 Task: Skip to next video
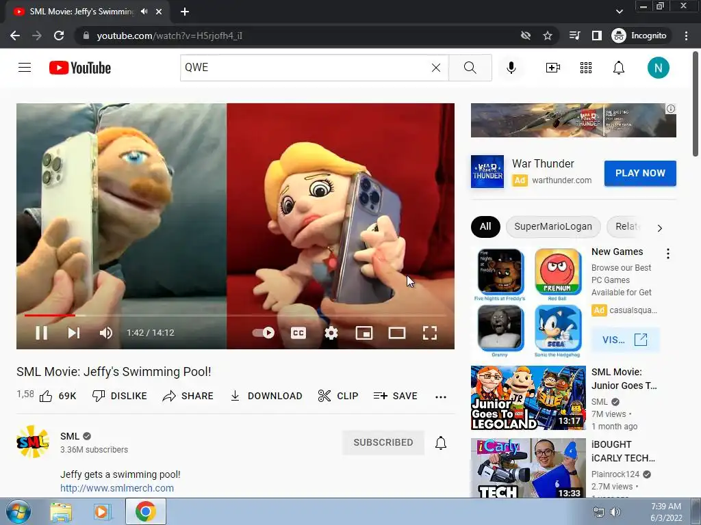coord(74,333)
